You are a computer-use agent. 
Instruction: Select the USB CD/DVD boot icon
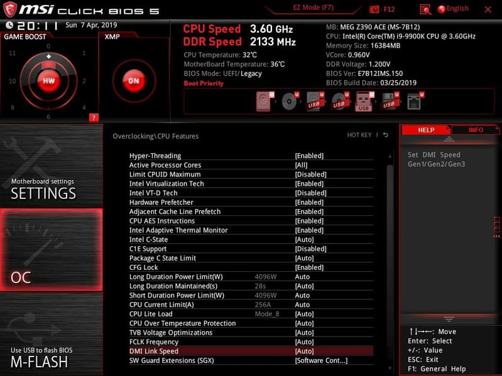coord(340,101)
